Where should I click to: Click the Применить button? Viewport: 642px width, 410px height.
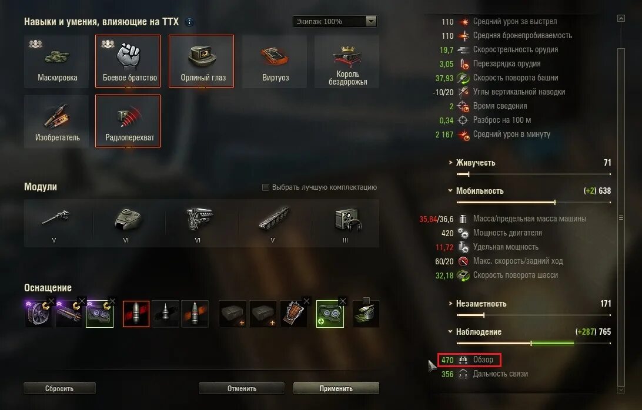tap(336, 388)
